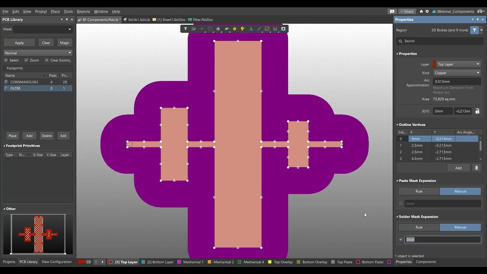Open the File menu
This screenshot has width=487, height=274.
[x=5, y=11]
